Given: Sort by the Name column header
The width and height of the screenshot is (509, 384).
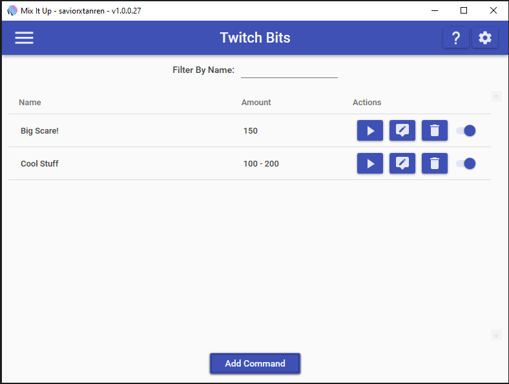Looking at the screenshot, I should coord(30,102).
